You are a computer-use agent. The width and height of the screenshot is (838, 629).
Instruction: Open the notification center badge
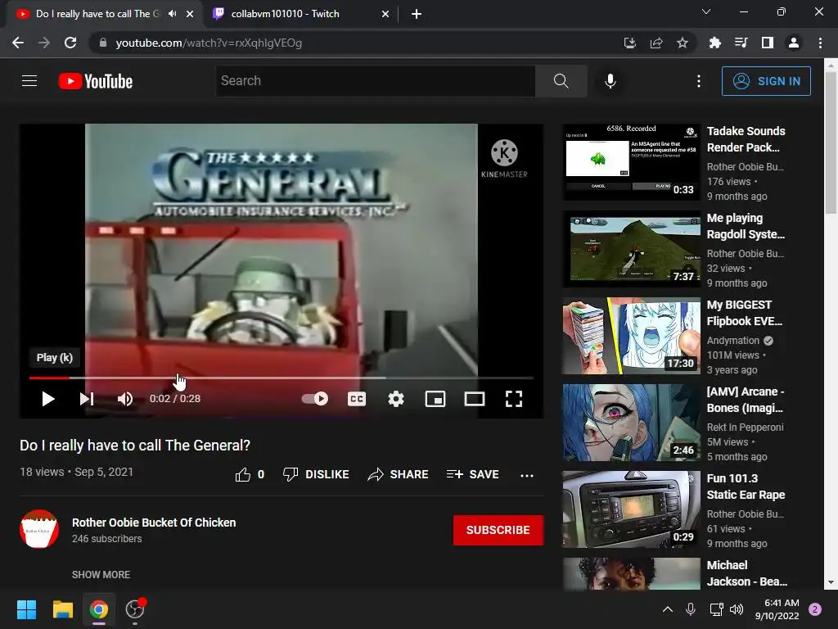click(815, 609)
